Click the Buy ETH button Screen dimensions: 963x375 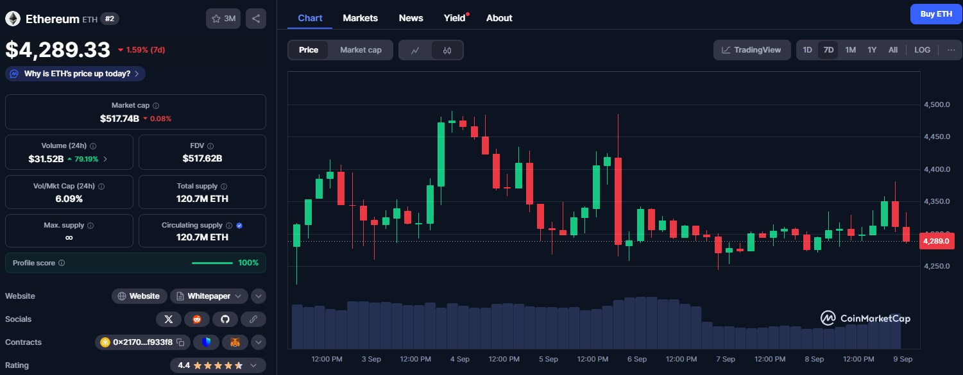click(x=936, y=14)
